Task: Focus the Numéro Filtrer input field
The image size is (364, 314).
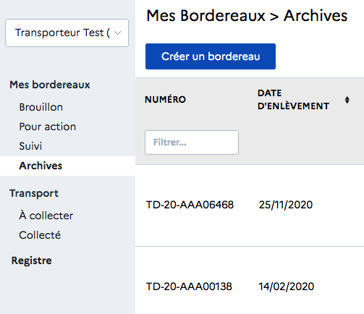Action: (192, 143)
